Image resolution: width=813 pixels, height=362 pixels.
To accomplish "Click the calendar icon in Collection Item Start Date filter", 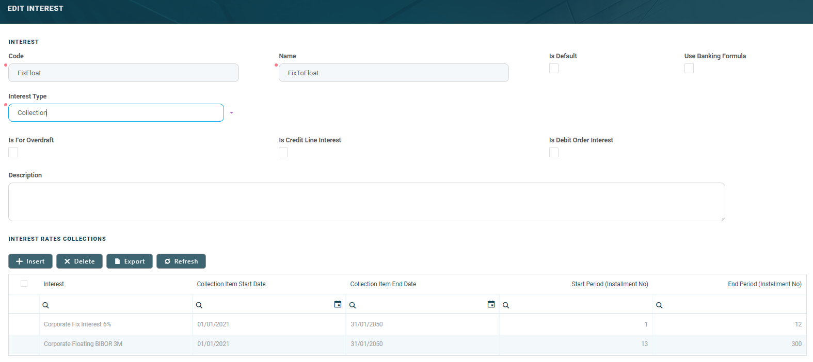I will click(x=338, y=304).
